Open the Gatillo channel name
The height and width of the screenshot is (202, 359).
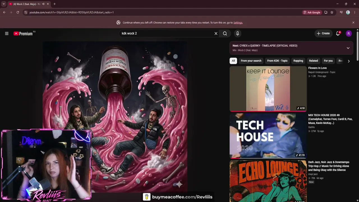pyautogui.click(x=311, y=127)
